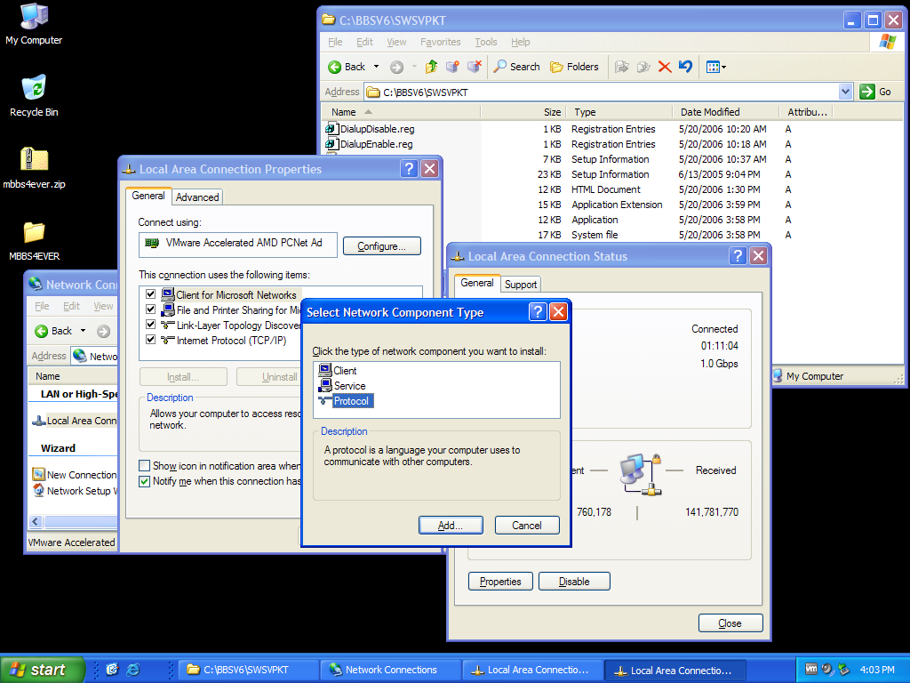The height and width of the screenshot is (683, 910).
Task: Open Recycle Bin desktop icon
Action: coord(34,89)
